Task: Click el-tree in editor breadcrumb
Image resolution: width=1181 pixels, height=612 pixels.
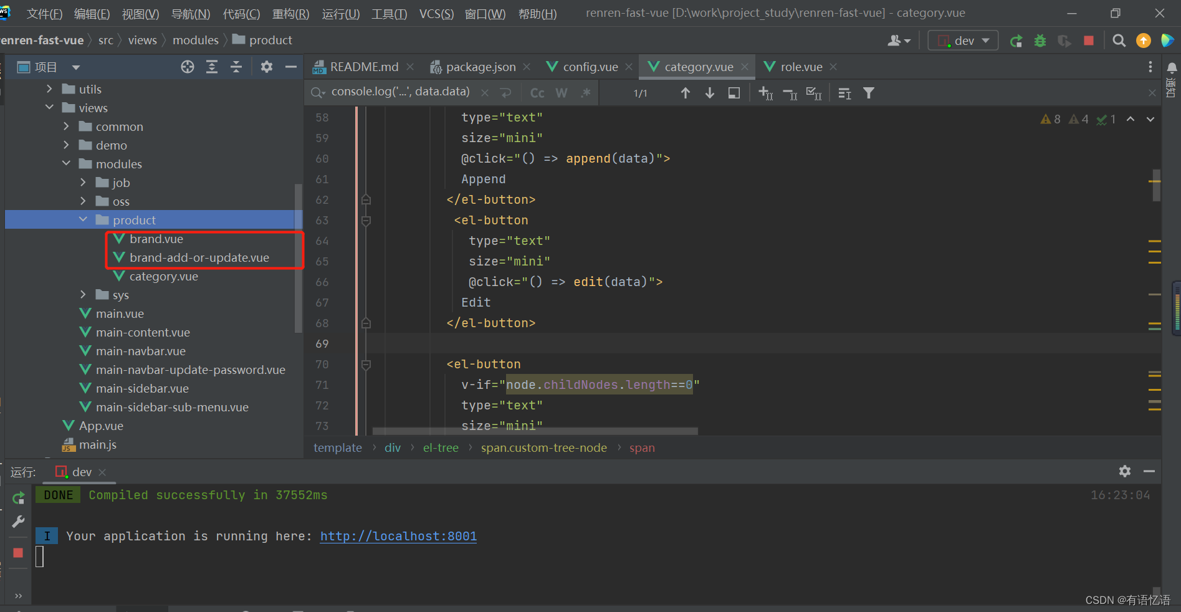Action: pyautogui.click(x=441, y=447)
